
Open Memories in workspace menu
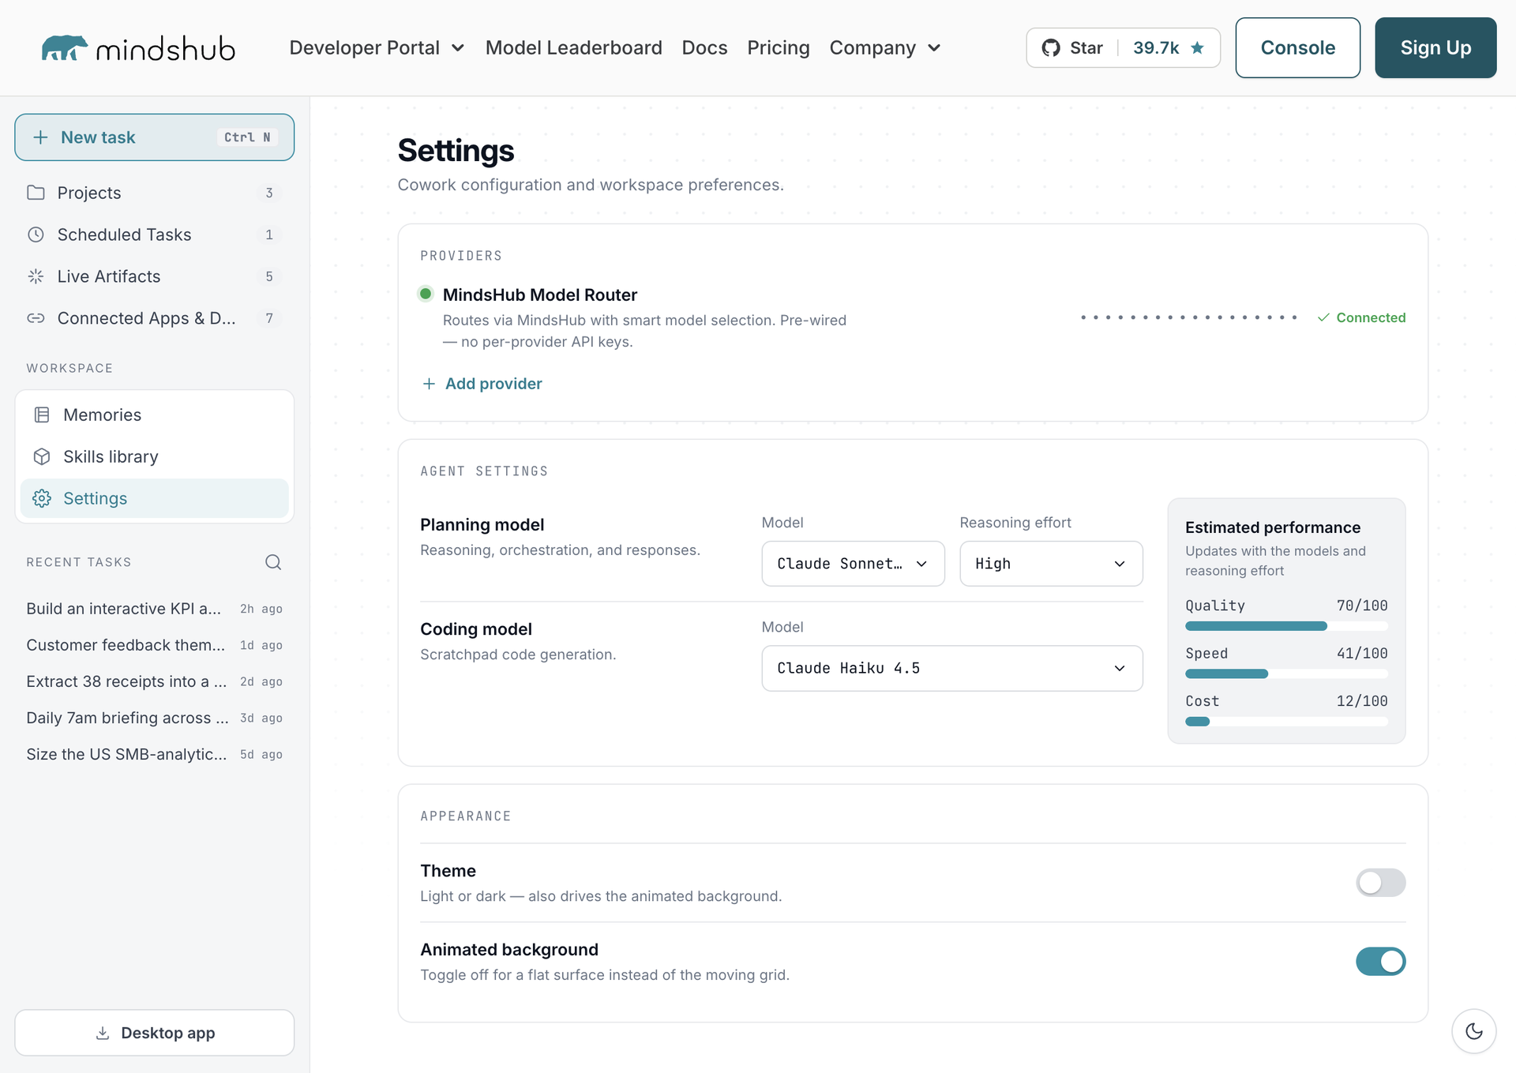tap(155, 415)
